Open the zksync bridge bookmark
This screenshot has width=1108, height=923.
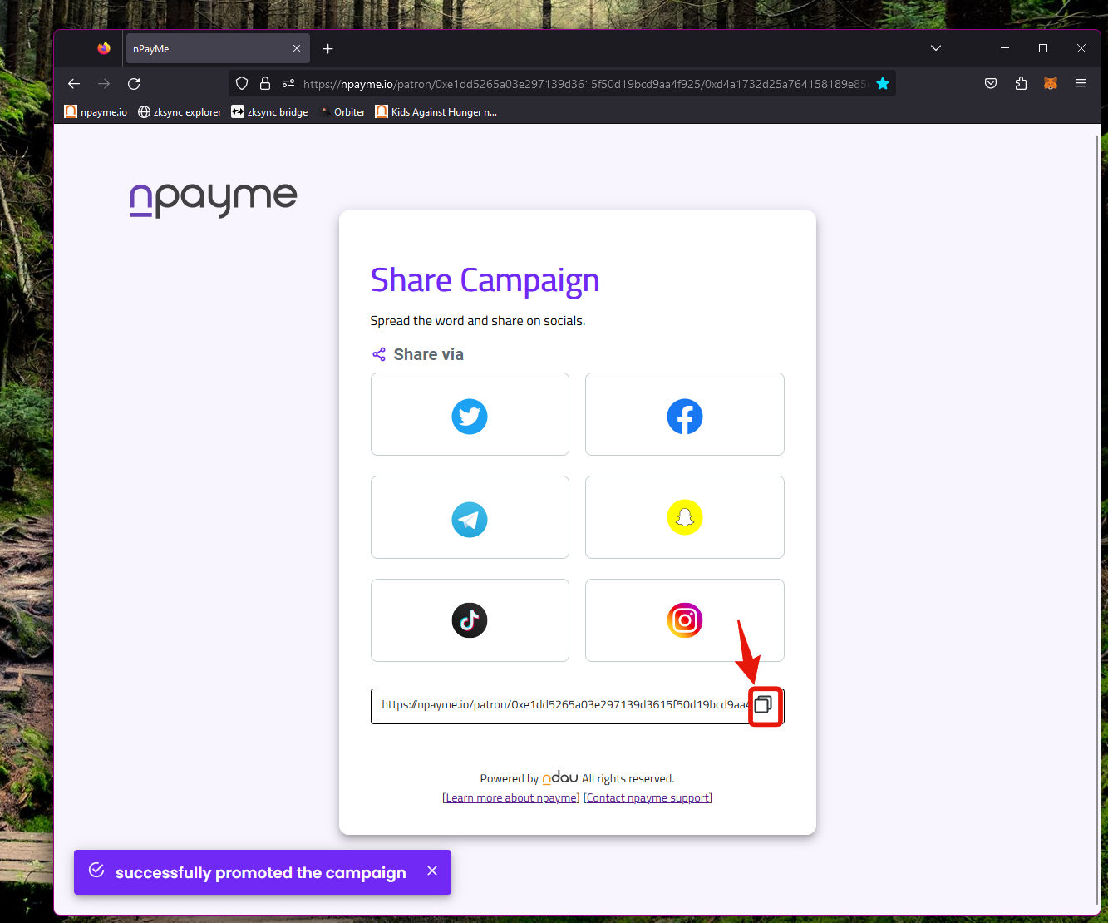pos(269,111)
